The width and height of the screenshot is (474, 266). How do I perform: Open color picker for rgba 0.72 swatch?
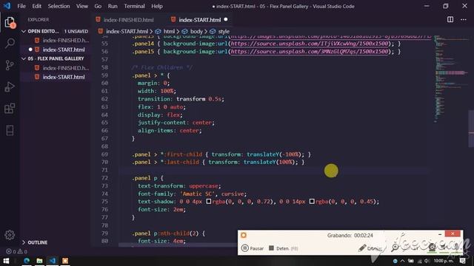click(x=209, y=201)
